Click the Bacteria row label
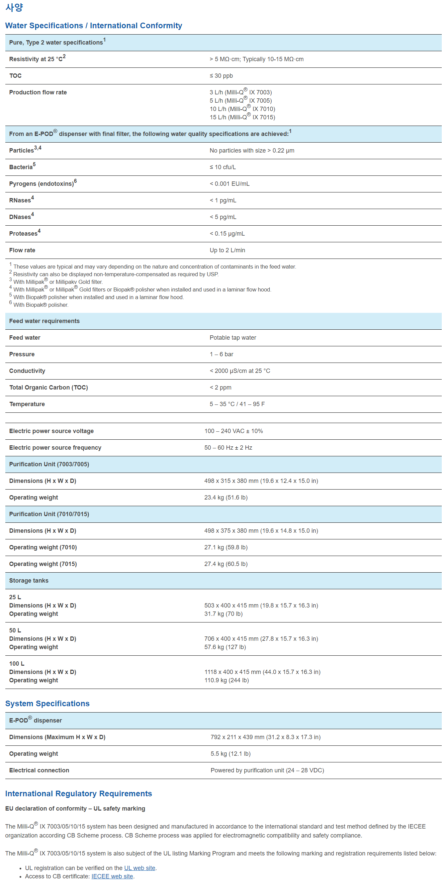This screenshot has height=892, width=442. [22, 167]
